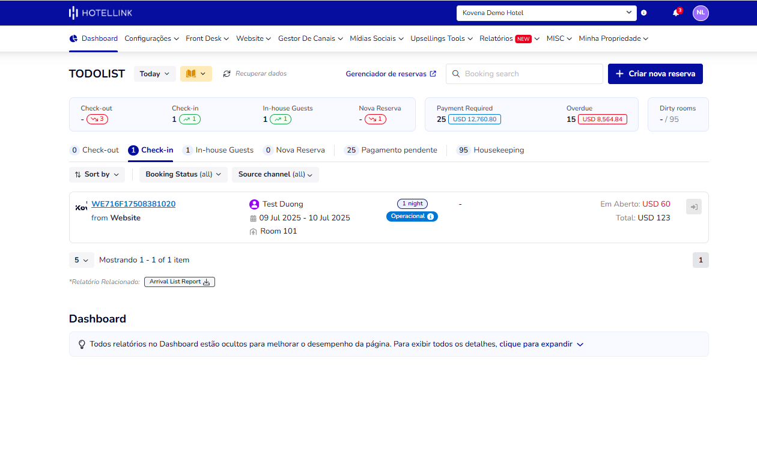This screenshot has height=466, width=757.
Task: Open Gerenciador de reservas link
Action: point(391,74)
